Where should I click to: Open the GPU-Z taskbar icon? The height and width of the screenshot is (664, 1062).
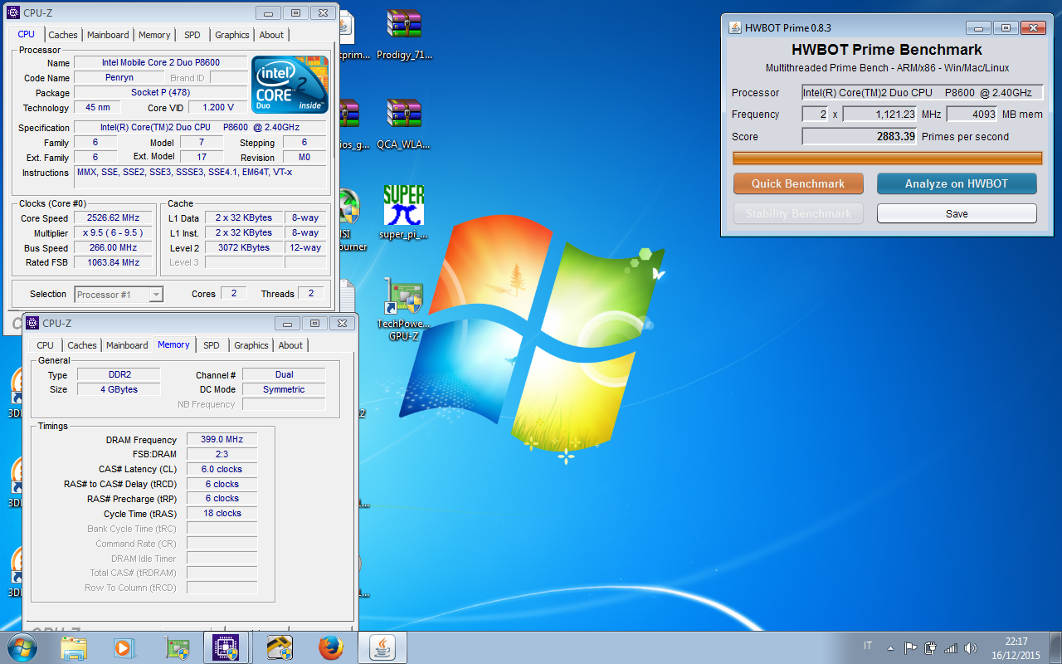[x=178, y=647]
